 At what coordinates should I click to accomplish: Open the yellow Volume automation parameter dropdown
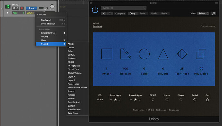coord(31,13)
